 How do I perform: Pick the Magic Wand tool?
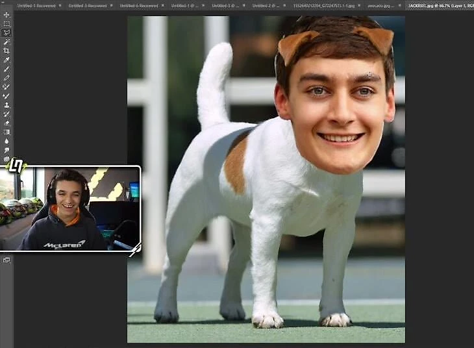click(6, 42)
